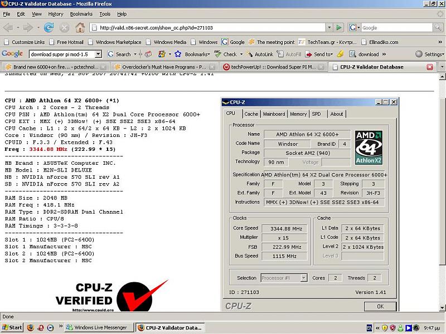Open The meeting point bookmark
This screenshot has height=334, width=446.
click(x=272, y=42)
